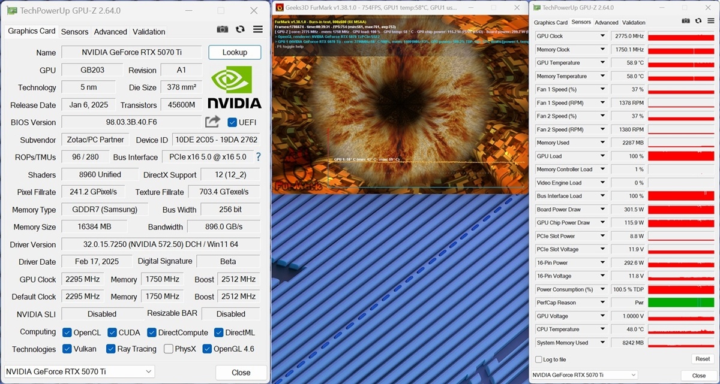
Task: Open the hamburger menu in left GPU-Z window
Action: coord(258,29)
